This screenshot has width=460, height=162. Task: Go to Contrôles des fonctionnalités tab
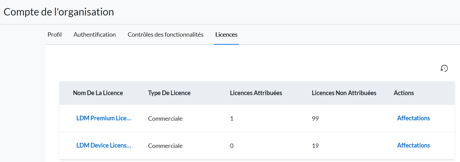(x=166, y=35)
